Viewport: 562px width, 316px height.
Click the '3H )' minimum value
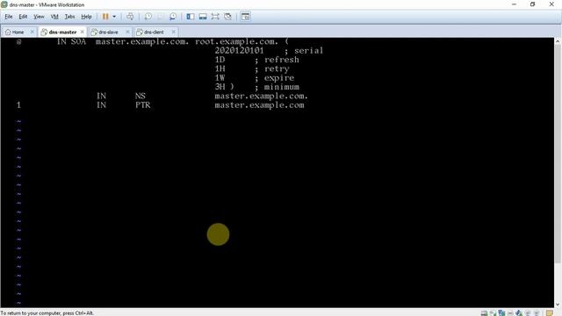tap(225, 87)
